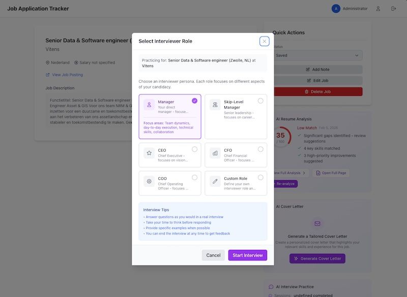
Task: Click the Low Match label
Action: click(307, 128)
